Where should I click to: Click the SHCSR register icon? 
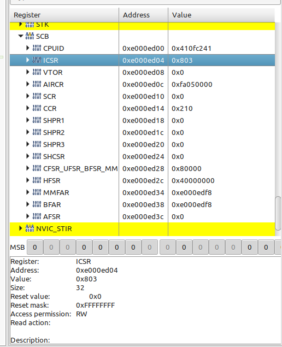37,156
